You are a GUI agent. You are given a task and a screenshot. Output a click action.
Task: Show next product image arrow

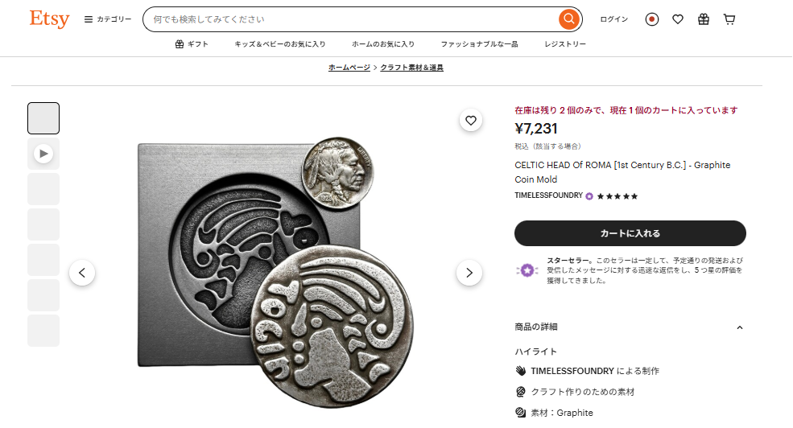(469, 273)
